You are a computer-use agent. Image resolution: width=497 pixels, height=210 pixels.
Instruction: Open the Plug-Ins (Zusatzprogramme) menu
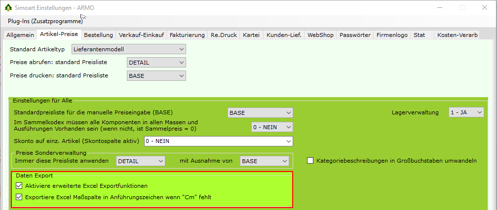pos(45,21)
